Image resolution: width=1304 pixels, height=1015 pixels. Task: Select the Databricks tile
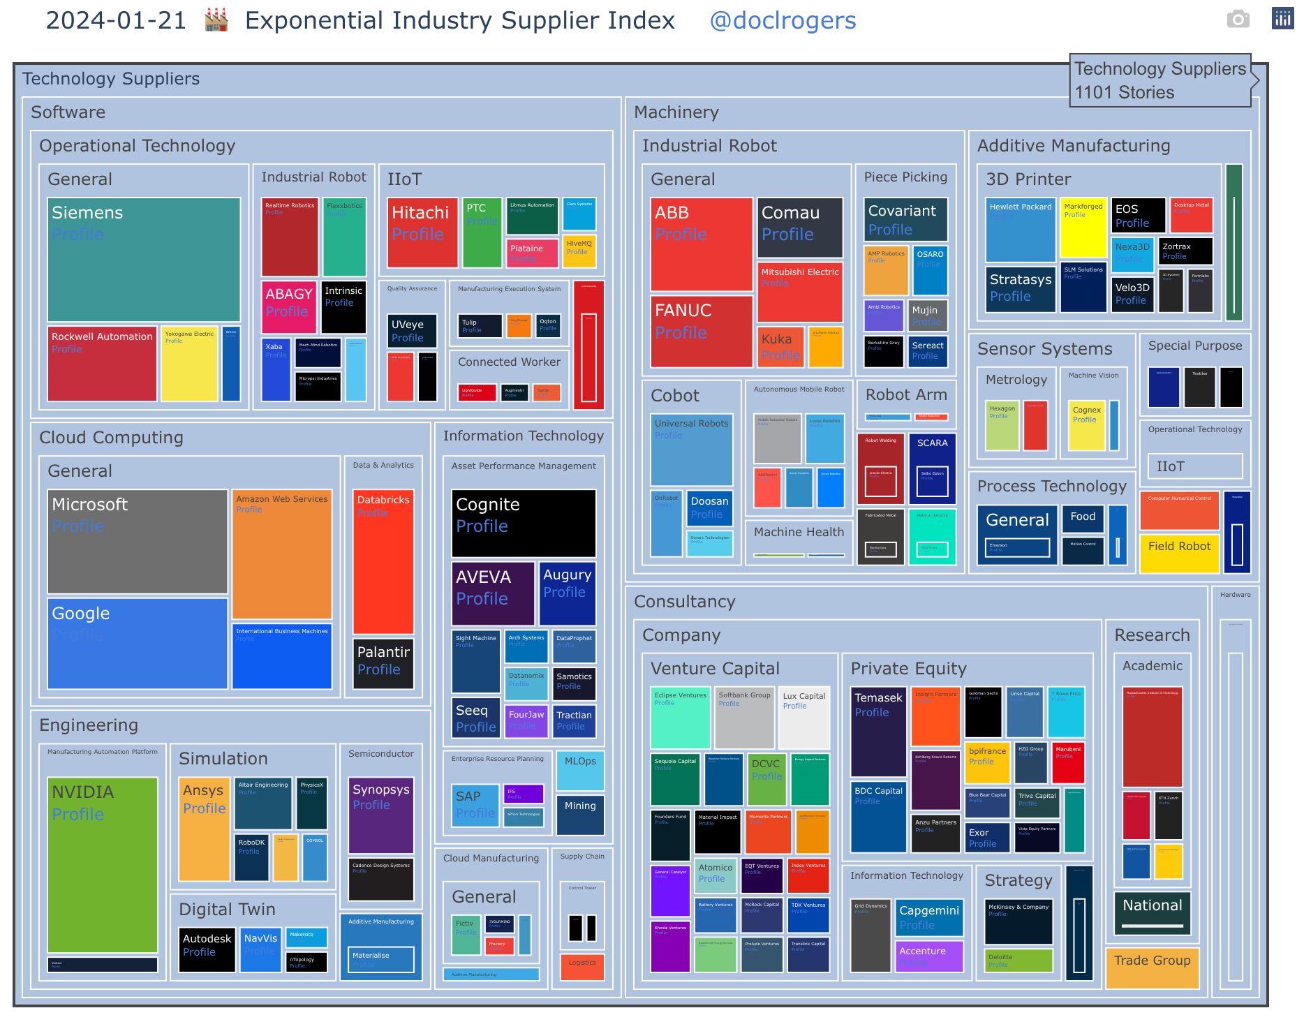(x=383, y=562)
